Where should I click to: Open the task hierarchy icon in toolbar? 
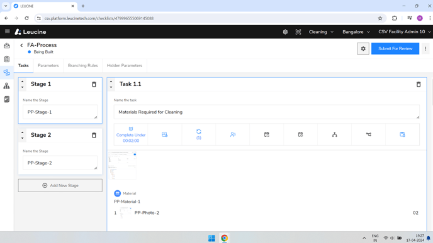coord(334,134)
